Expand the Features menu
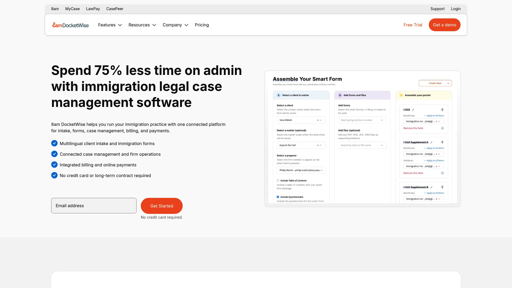 point(110,25)
